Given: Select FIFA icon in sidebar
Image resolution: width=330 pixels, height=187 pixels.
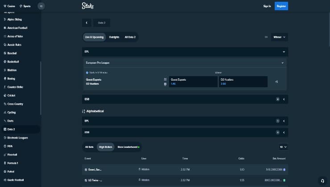Looking at the screenshot, I should 5,146.
